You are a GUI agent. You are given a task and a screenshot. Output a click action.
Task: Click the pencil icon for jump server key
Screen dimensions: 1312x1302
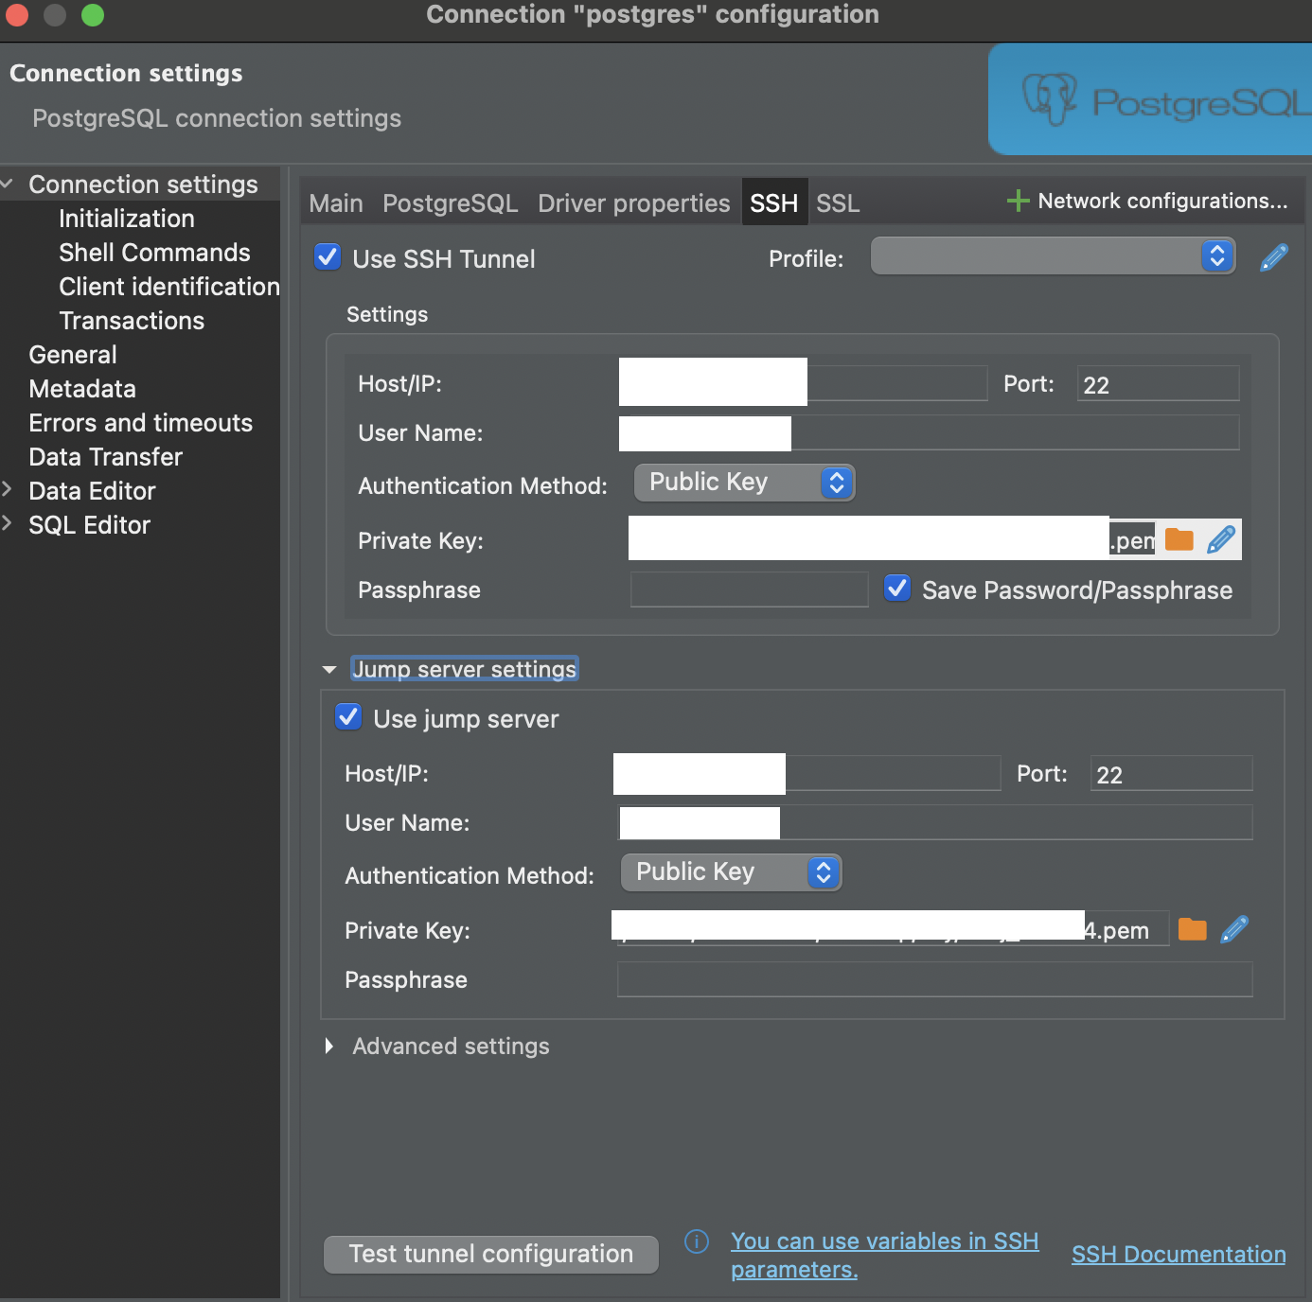click(x=1234, y=930)
